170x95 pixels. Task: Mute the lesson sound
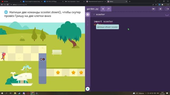point(154,9)
